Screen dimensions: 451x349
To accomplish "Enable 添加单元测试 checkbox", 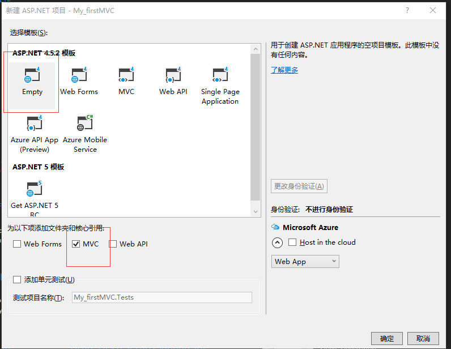I will [x=17, y=280].
